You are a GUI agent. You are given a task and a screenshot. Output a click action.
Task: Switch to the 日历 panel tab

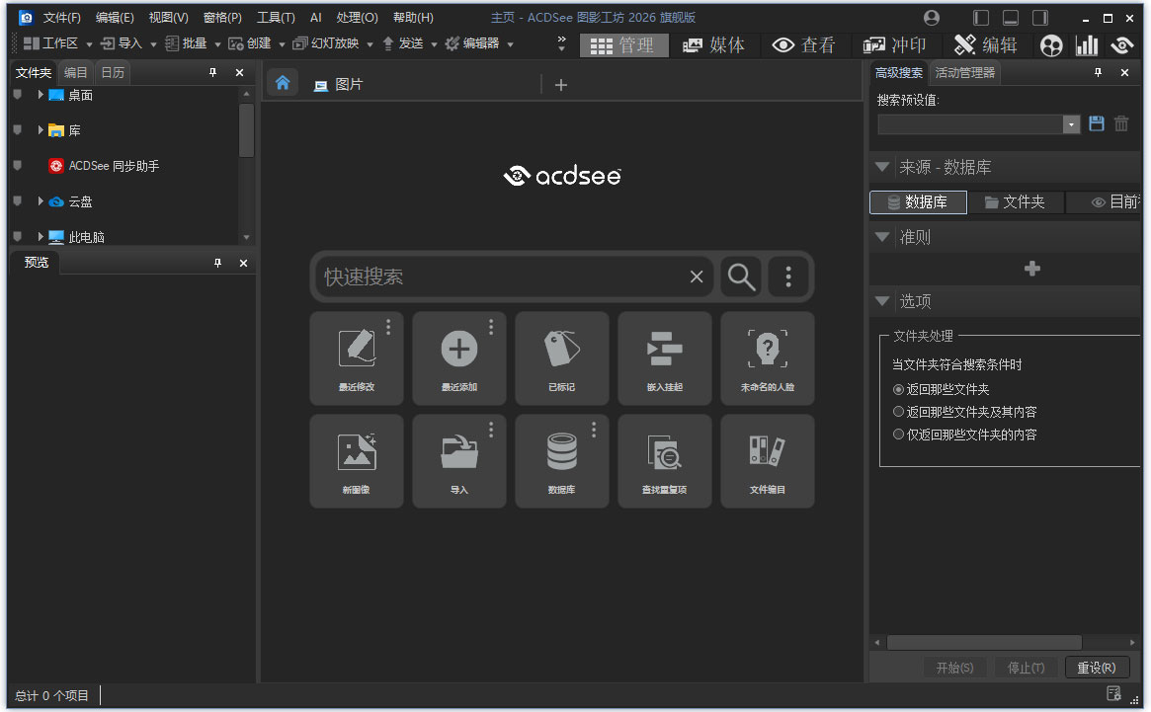[x=112, y=72]
